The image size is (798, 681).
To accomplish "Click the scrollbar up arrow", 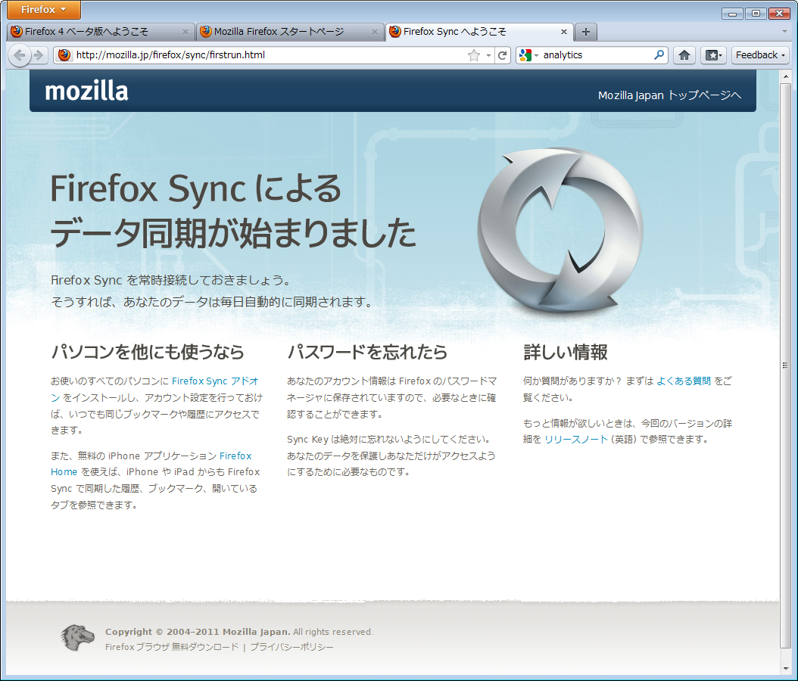I will click(785, 76).
